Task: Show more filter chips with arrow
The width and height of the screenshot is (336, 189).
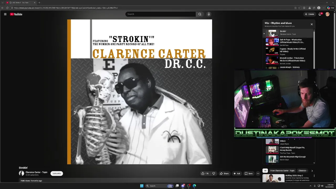Action: point(312,171)
